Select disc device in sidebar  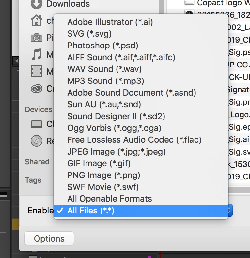[37, 141]
